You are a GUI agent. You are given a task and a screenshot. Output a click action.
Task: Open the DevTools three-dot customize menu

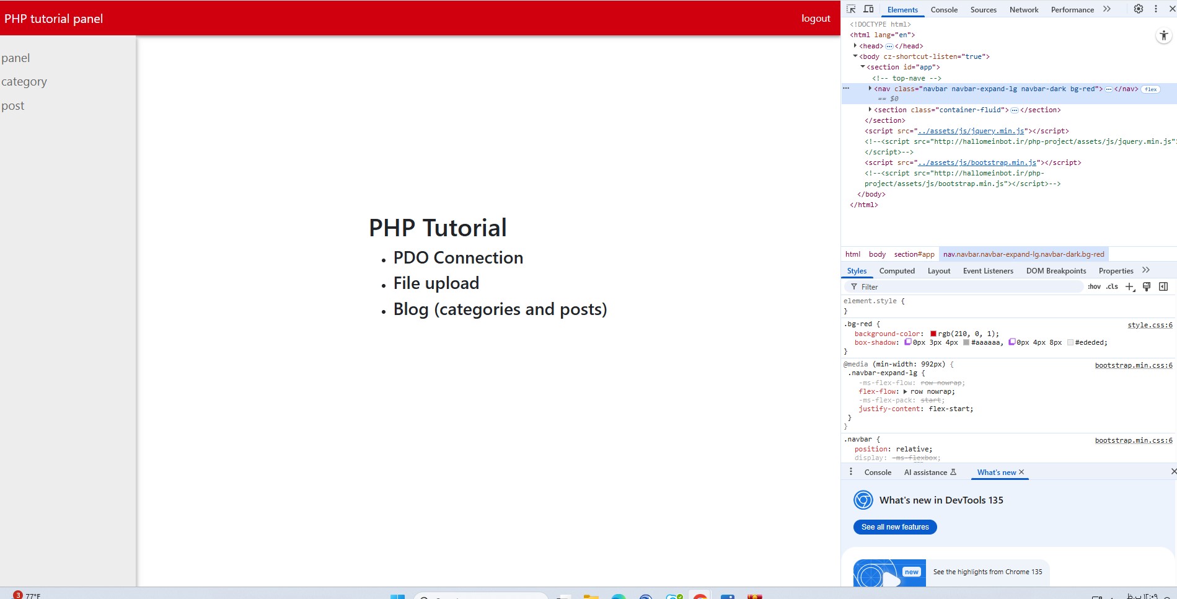[1156, 9]
